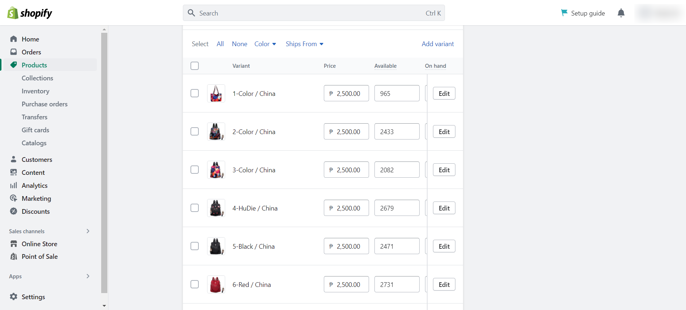Image resolution: width=686 pixels, height=310 pixels.
Task: Click the Shopify logo
Action: [x=30, y=13]
